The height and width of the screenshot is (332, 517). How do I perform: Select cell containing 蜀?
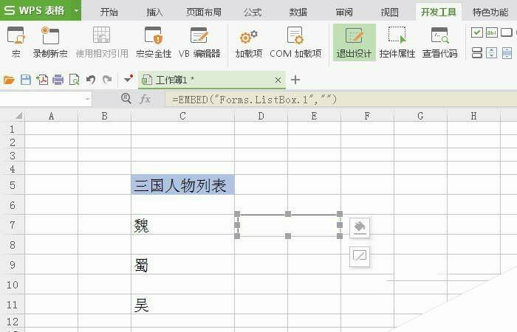(182, 264)
